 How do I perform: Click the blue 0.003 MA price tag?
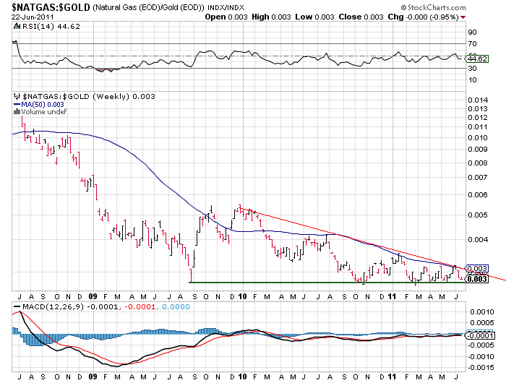[477, 268]
